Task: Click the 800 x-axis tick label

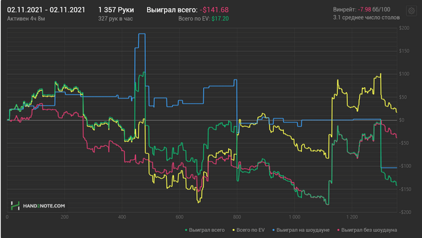Action: (237, 217)
